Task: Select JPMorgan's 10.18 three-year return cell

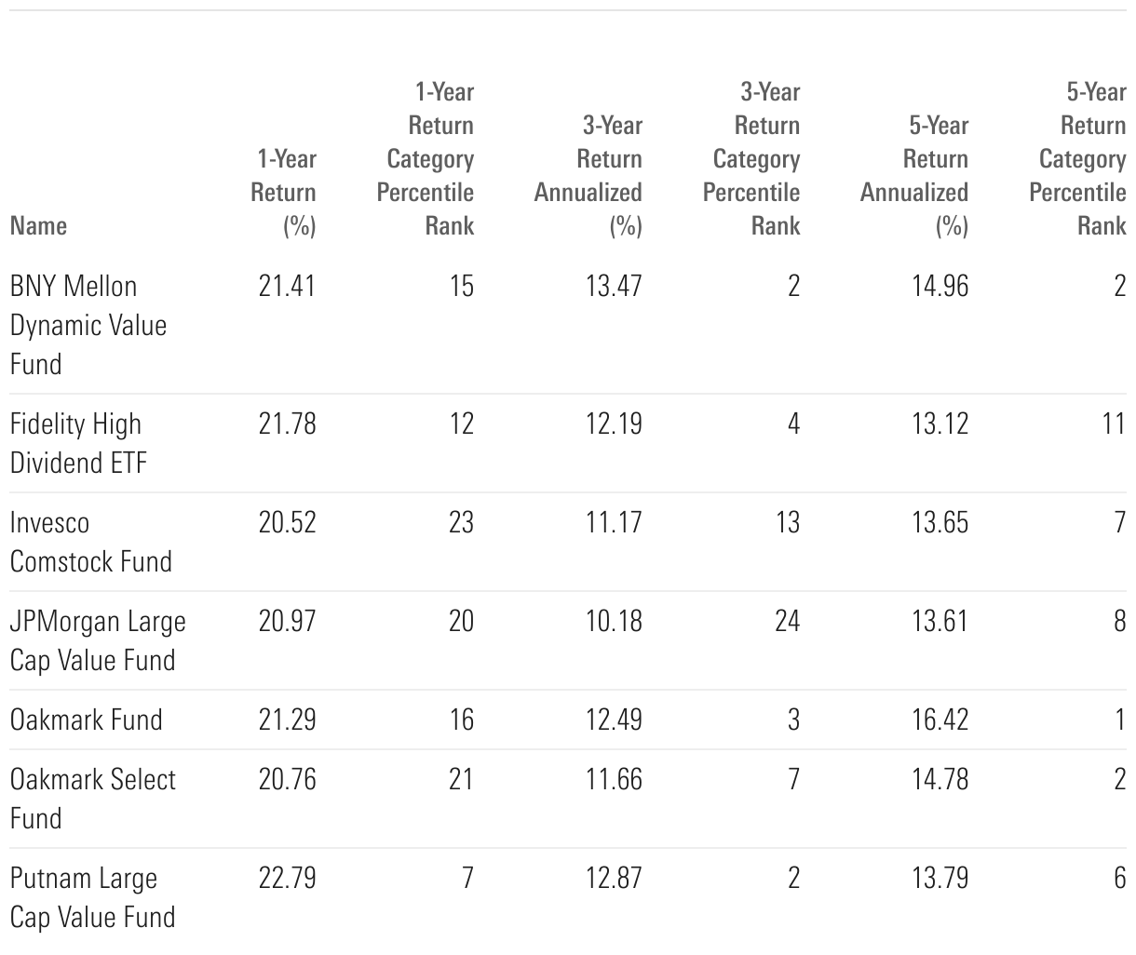Action: pos(614,621)
